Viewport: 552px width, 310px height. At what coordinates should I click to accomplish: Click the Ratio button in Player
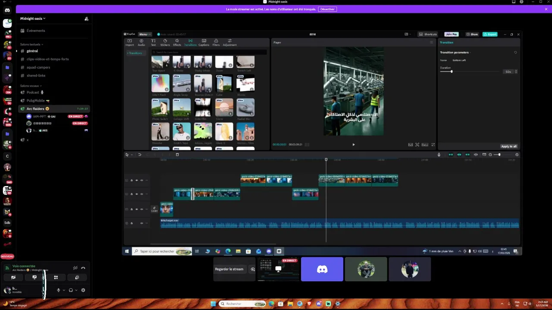coord(425,145)
